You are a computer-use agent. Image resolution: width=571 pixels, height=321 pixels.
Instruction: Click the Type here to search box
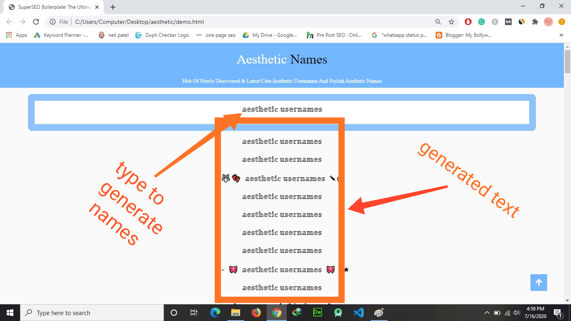click(92, 313)
